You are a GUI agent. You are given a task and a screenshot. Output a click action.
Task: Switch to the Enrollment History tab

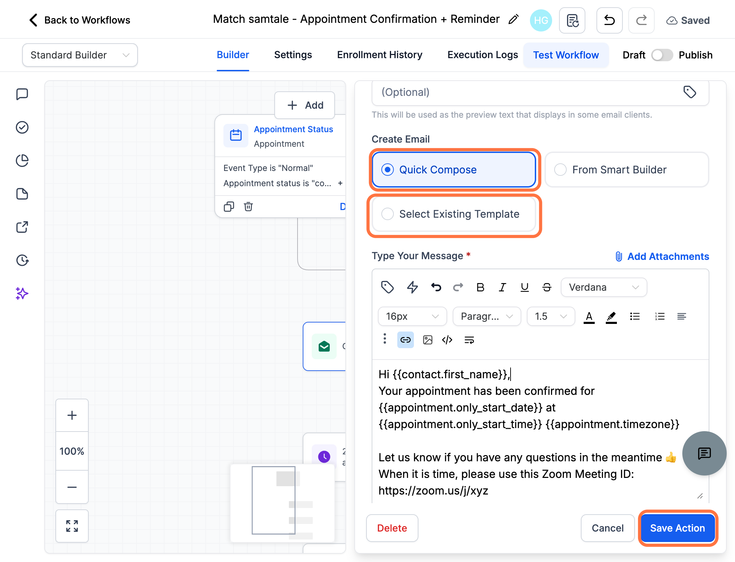(380, 55)
